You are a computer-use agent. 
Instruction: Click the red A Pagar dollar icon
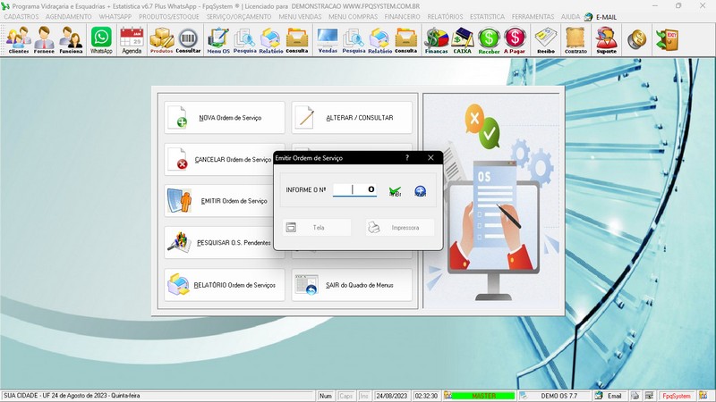[x=515, y=40]
